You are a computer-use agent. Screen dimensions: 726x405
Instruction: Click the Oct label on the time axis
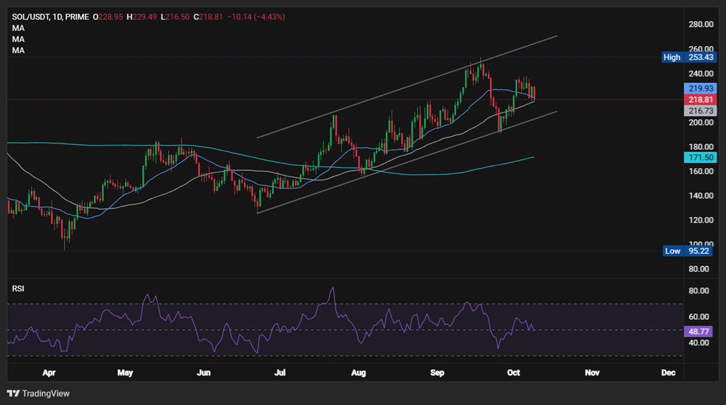click(x=513, y=372)
